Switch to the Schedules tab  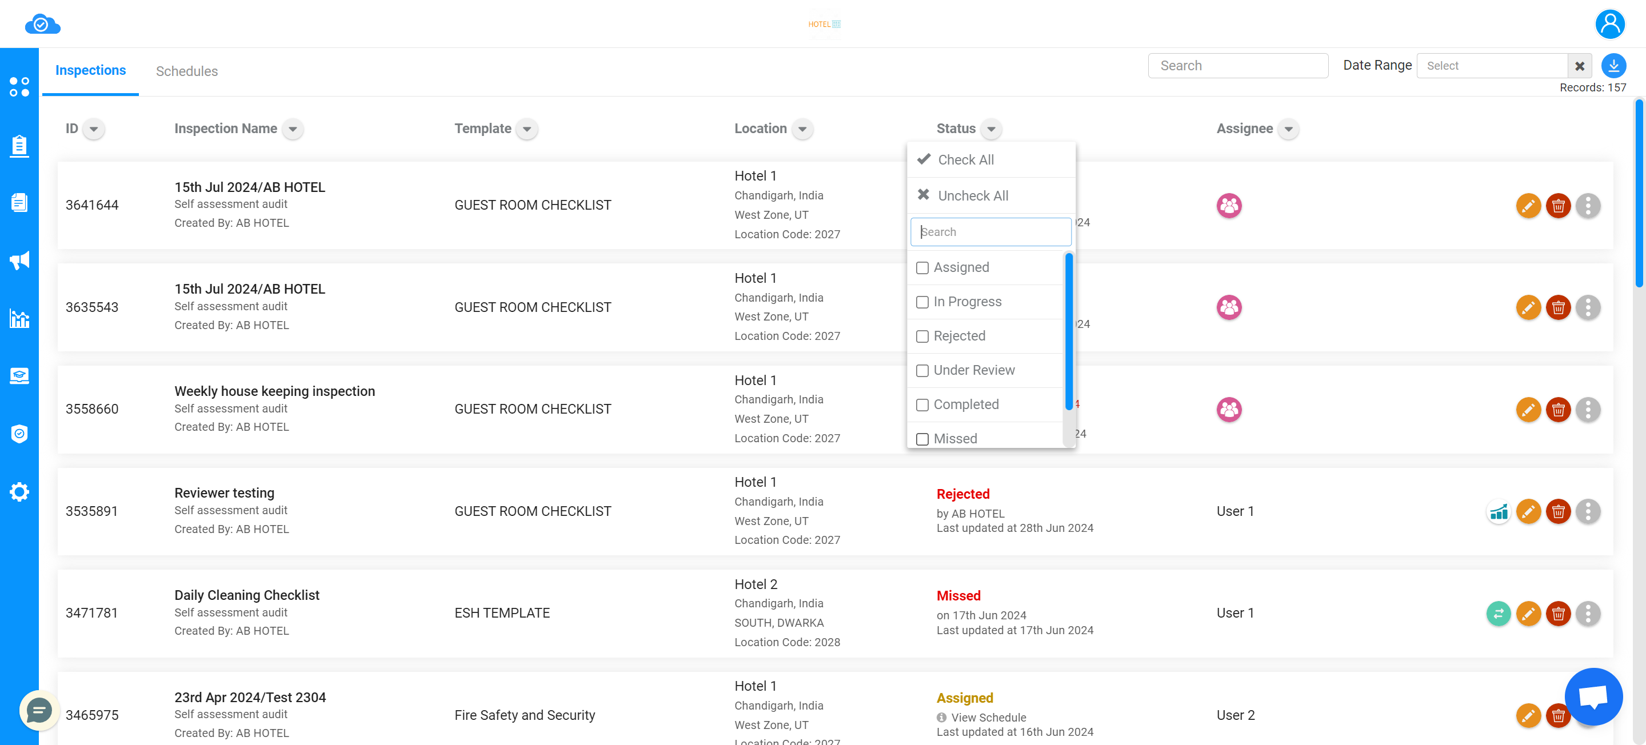click(186, 71)
